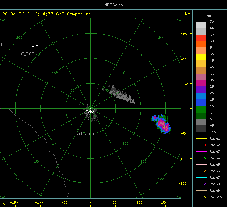Screen dimensions: 227x207
Task: Click the Rain5 pink arrow legend icon
Action: (x=201, y=164)
